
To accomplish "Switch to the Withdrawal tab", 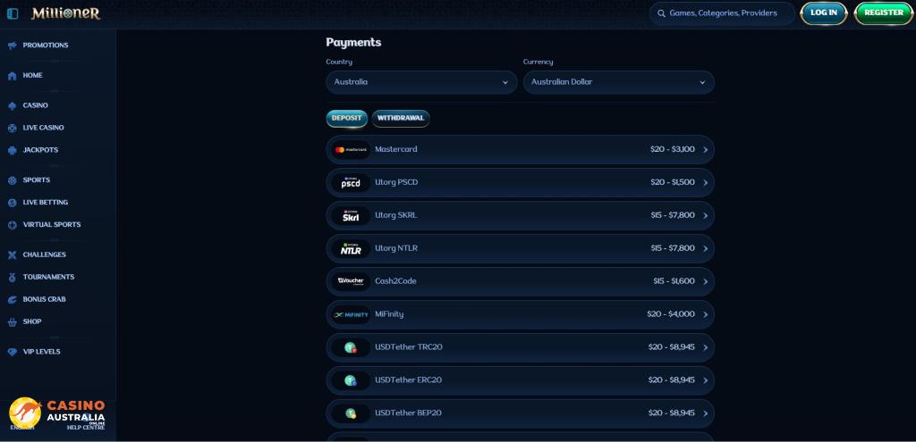I will (x=401, y=119).
